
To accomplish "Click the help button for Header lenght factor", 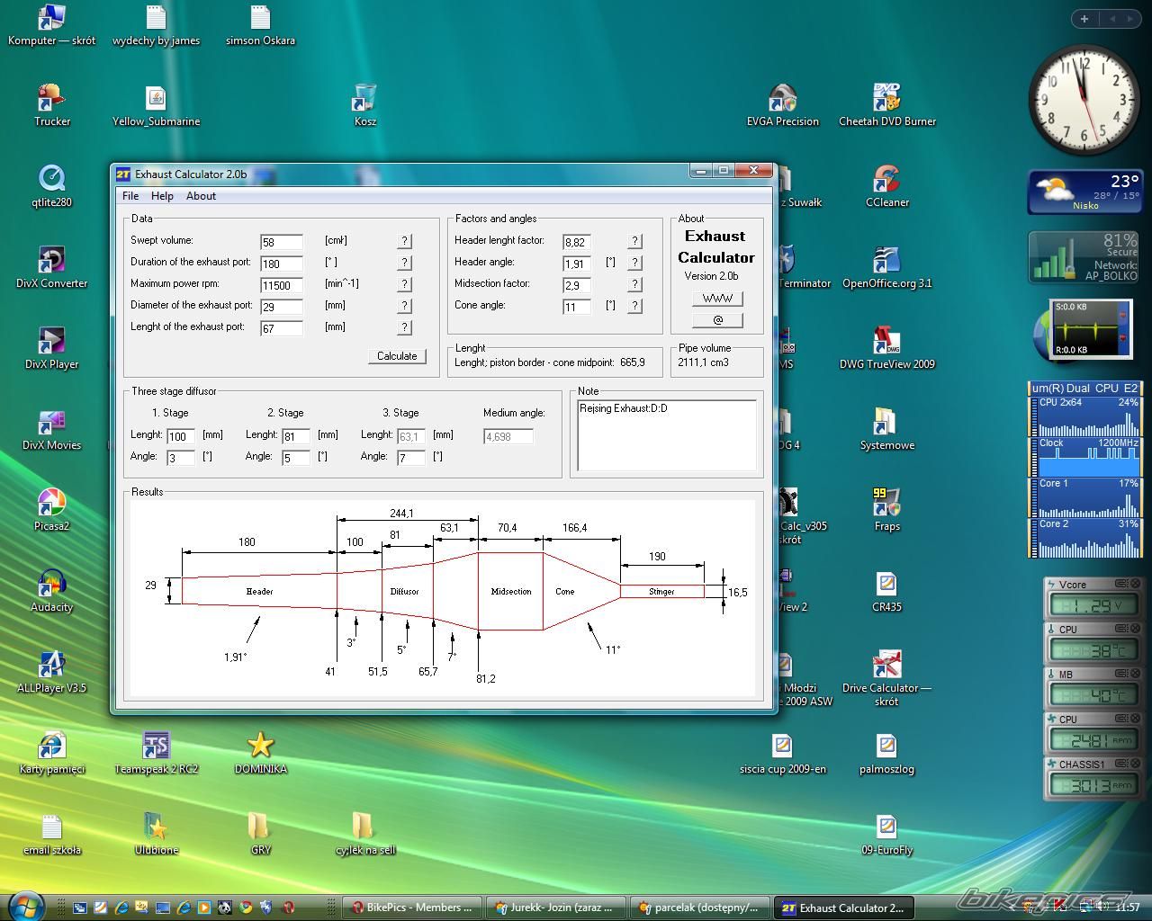I will point(635,241).
